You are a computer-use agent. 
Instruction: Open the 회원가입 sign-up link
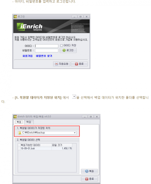(27, 56)
